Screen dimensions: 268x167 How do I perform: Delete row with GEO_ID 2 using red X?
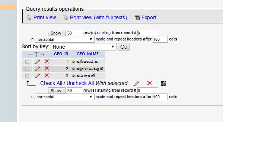[x=47, y=69]
